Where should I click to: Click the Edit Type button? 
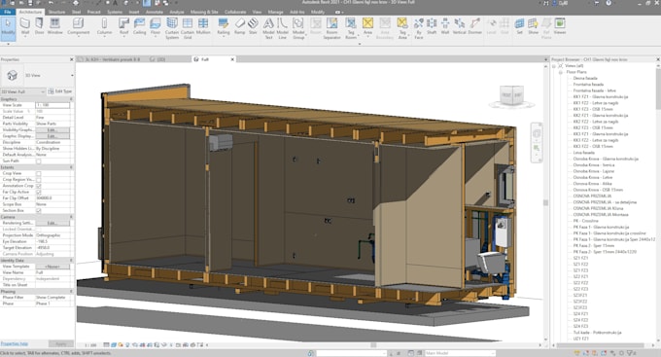point(60,91)
